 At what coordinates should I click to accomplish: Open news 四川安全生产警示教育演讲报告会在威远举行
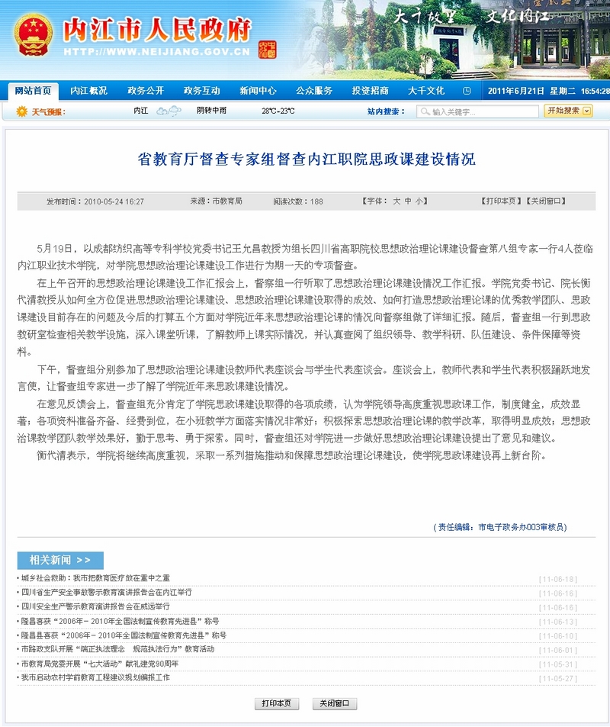click(x=95, y=606)
